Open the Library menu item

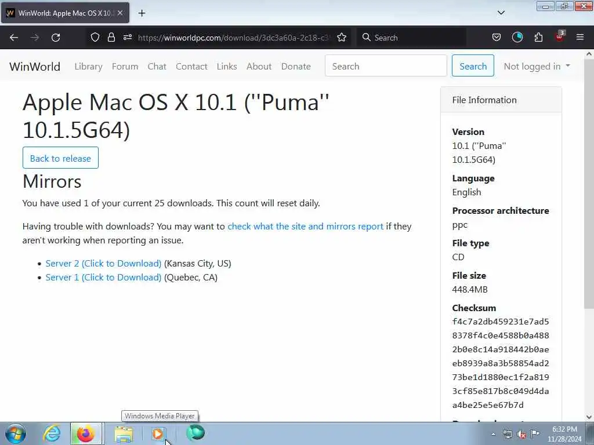point(88,66)
